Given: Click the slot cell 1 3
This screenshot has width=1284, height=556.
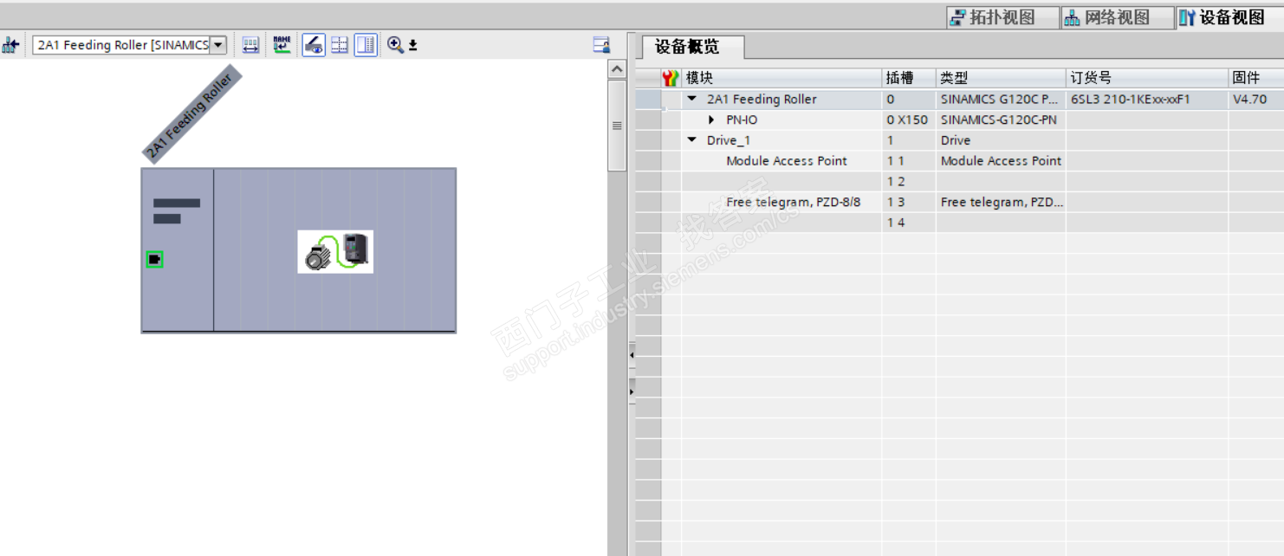Looking at the screenshot, I should [x=909, y=203].
